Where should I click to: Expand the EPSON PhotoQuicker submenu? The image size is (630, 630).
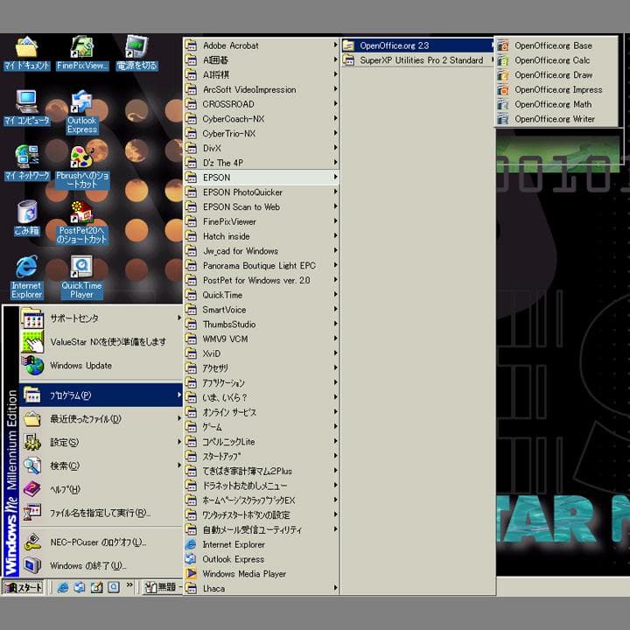[261, 192]
